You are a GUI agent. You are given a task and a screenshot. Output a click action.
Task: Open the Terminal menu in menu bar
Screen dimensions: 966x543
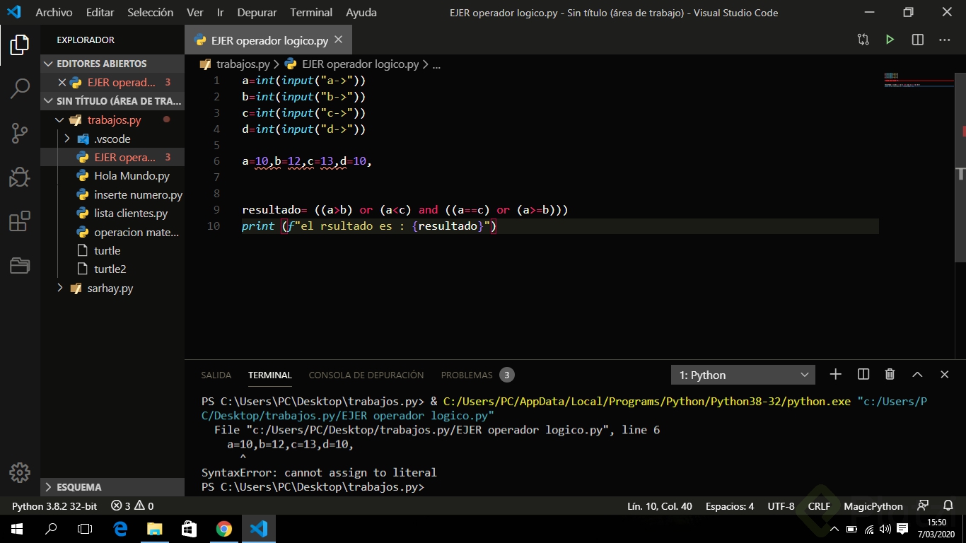point(311,13)
